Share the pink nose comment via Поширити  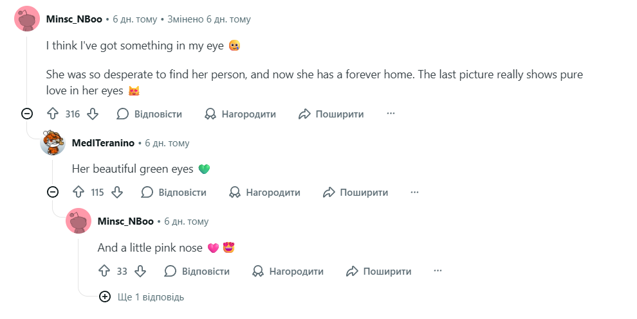378,271
